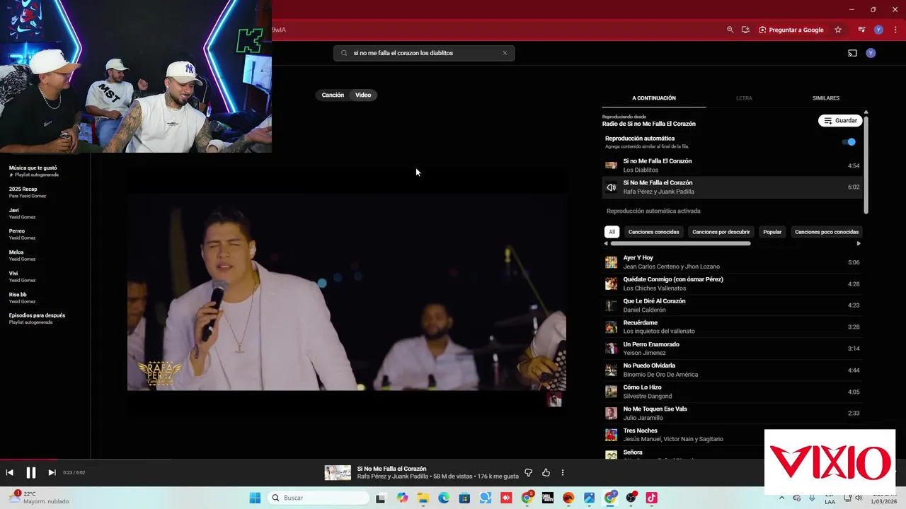Skip to the next track

[x=52, y=473]
